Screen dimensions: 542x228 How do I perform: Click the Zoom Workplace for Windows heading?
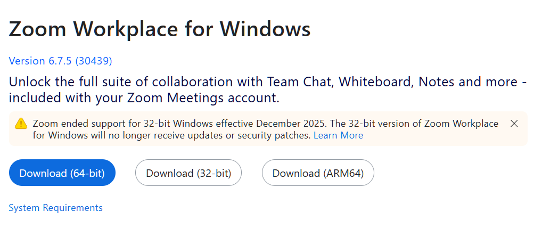[x=160, y=29]
